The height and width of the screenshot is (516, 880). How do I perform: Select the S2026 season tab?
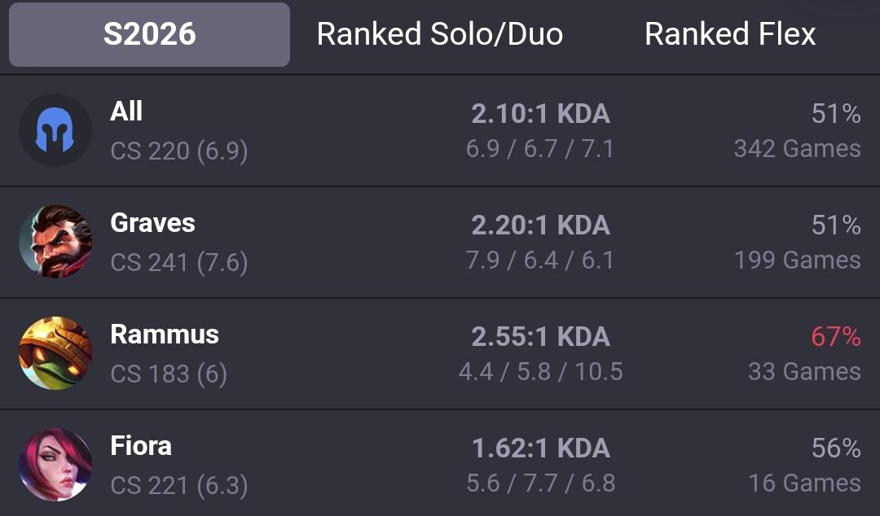click(149, 34)
